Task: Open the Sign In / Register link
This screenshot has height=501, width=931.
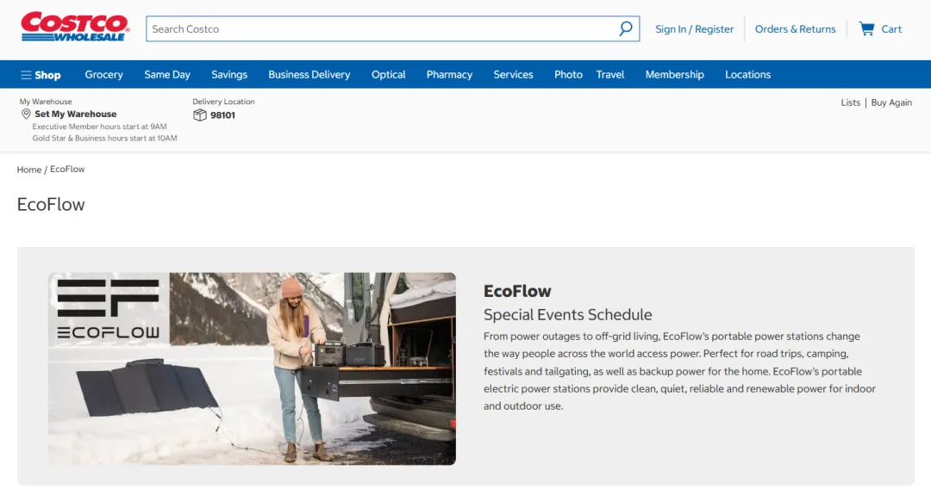Action: pyautogui.click(x=694, y=29)
